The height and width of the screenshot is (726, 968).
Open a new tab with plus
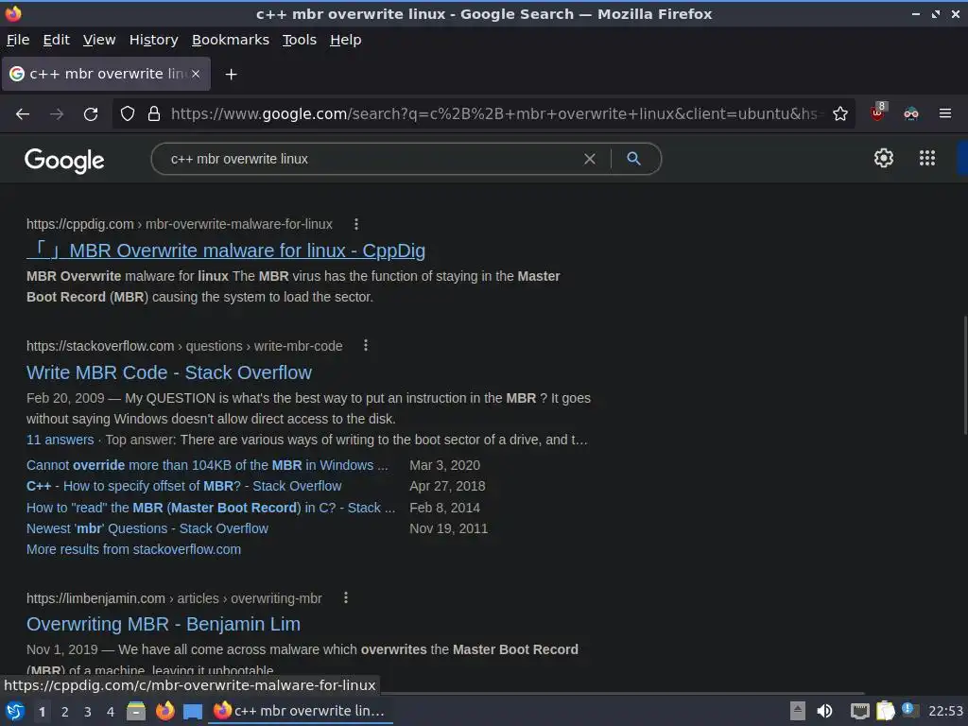coord(231,75)
